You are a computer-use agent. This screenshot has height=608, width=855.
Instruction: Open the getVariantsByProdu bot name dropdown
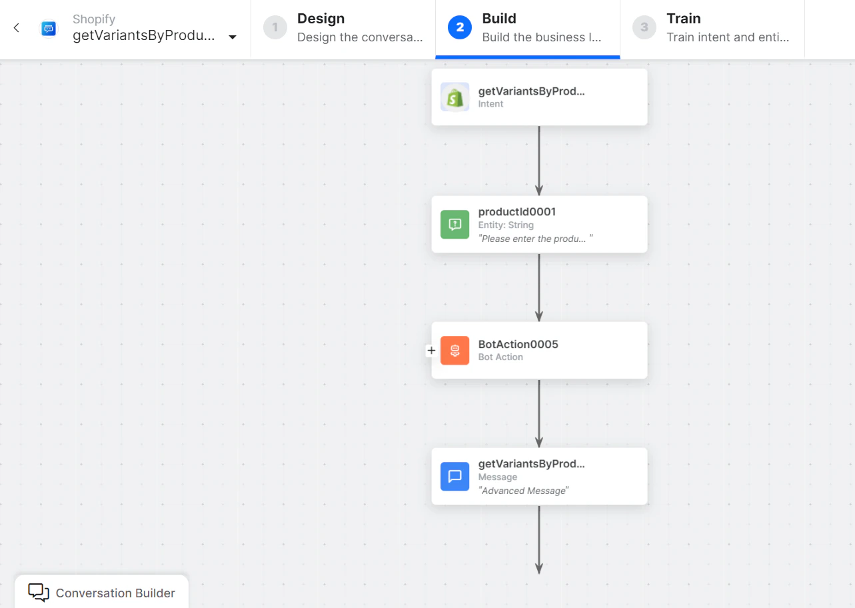coord(232,38)
